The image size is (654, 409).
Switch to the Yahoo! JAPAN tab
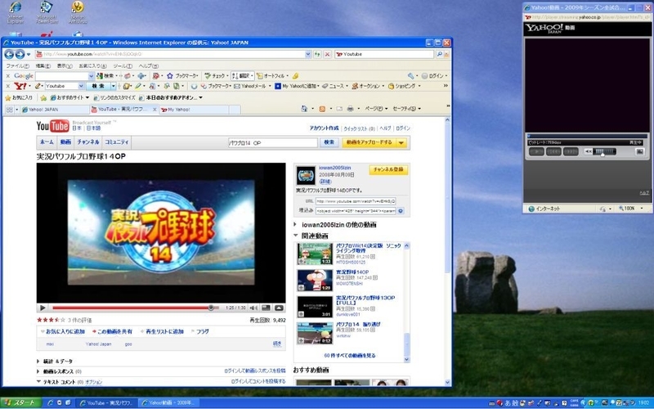click(x=55, y=110)
